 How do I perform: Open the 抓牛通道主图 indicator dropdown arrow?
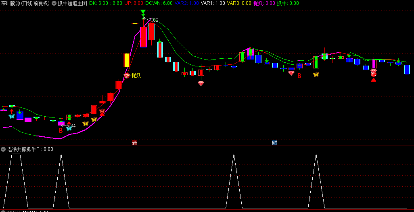54,3
